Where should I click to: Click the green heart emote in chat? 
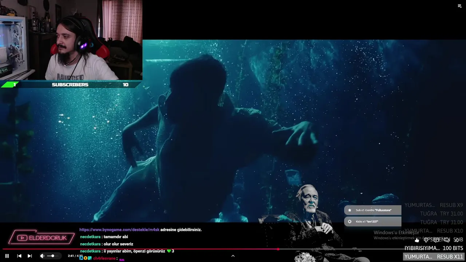[x=169, y=251]
